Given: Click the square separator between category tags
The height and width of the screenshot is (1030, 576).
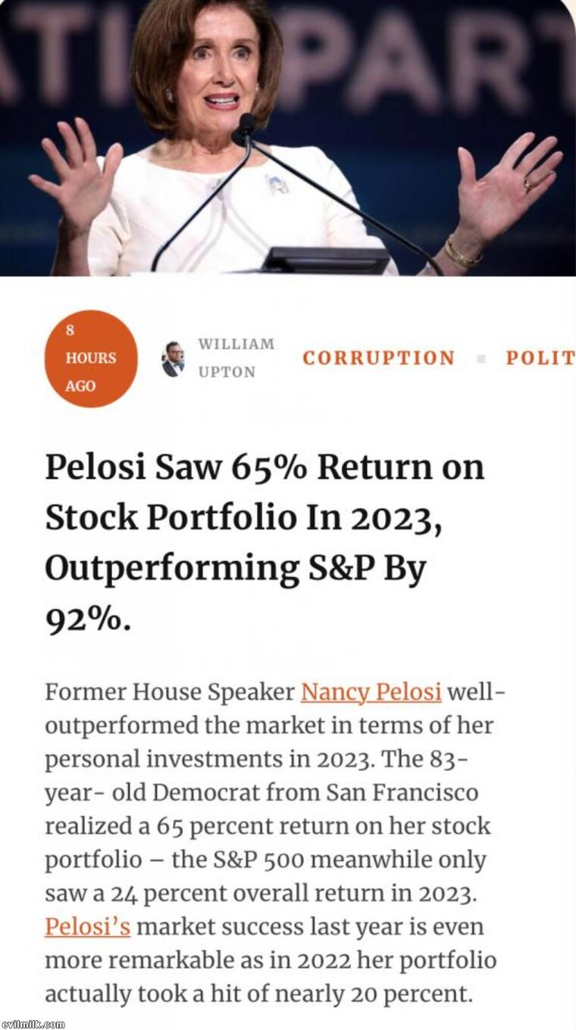Looking at the screenshot, I should (x=481, y=359).
